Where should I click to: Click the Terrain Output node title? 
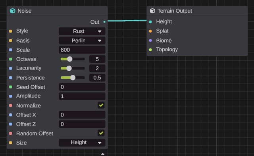(175, 11)
